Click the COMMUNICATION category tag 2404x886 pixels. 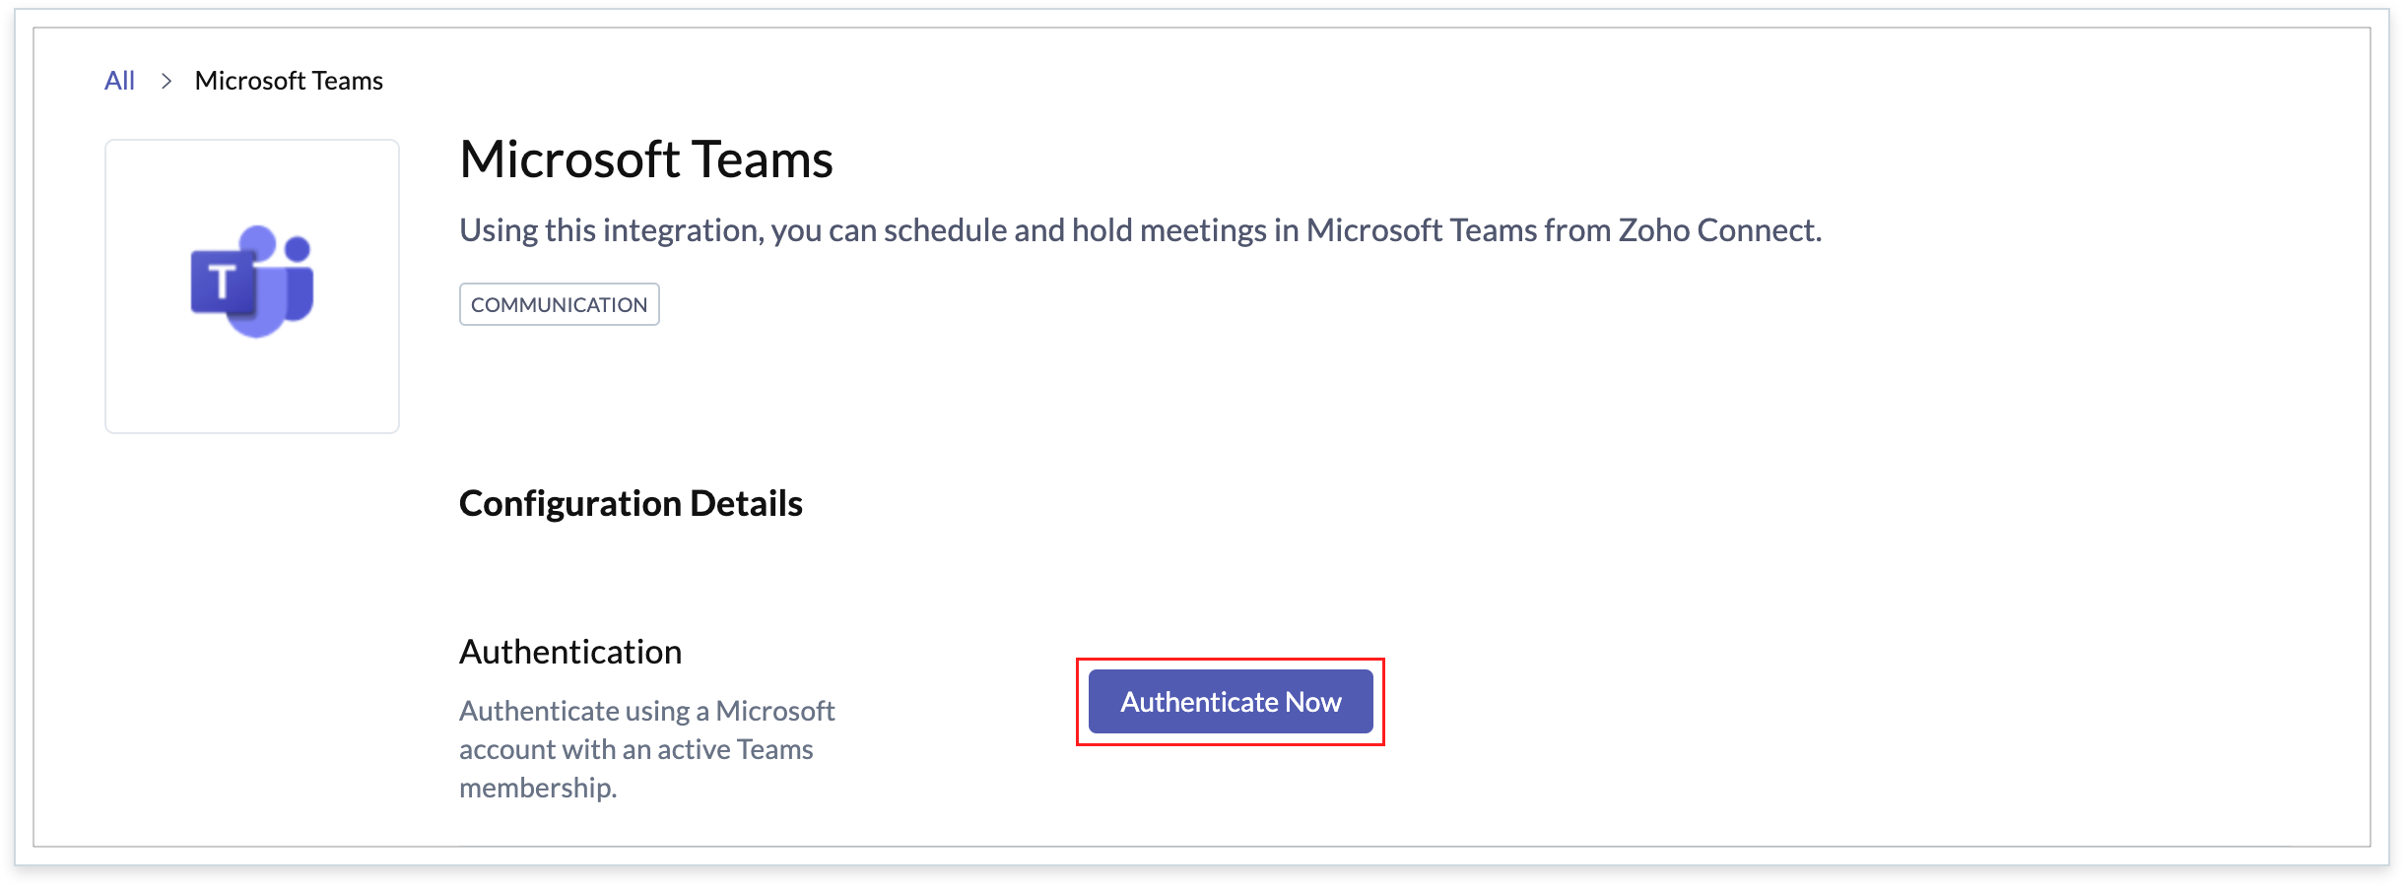(559, 305)
